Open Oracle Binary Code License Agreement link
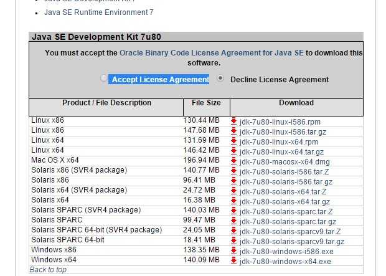The width and height of the screenshot is (386, 276). point(212,53)
